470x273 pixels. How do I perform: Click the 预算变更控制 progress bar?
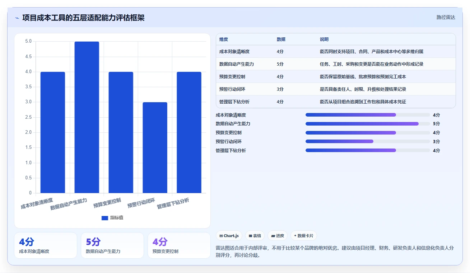[x=368, y=133]
